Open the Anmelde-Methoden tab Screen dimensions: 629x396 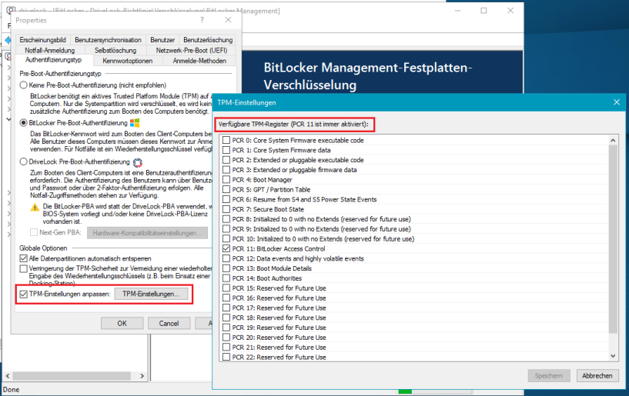(x=199, y=61)
